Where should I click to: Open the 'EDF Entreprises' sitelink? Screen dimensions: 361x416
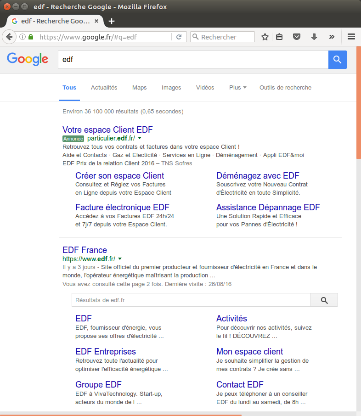tap(105, 351)
